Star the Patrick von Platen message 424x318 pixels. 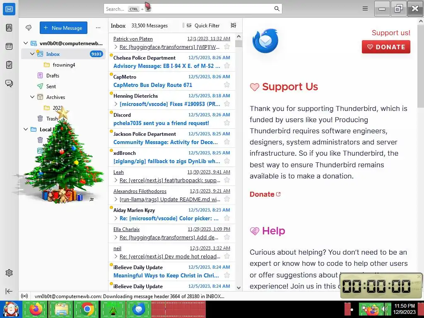click(x=227, y=47)
